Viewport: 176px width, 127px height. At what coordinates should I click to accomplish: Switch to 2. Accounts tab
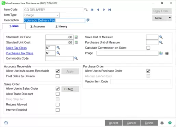click(x=38, y=26)
